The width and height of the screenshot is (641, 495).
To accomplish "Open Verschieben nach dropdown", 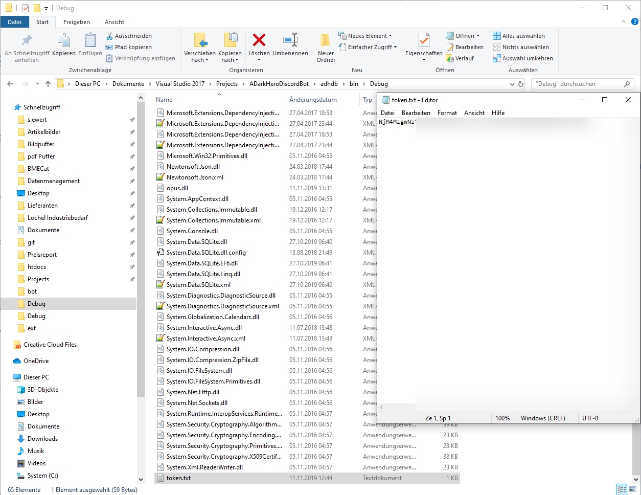I will (200, 48).
